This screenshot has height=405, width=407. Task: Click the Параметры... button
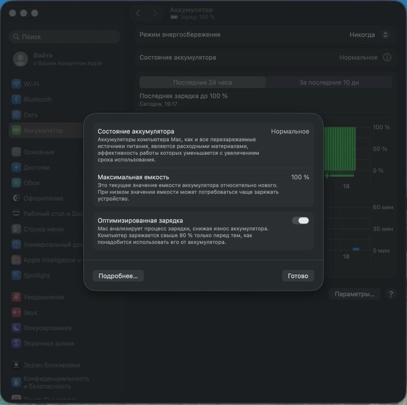coord(354,294)
